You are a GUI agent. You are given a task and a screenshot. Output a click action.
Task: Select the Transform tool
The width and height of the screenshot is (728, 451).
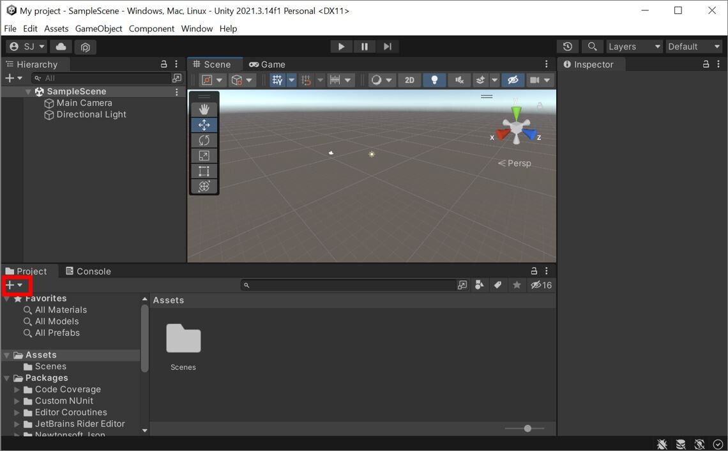(x=204, y=187)
